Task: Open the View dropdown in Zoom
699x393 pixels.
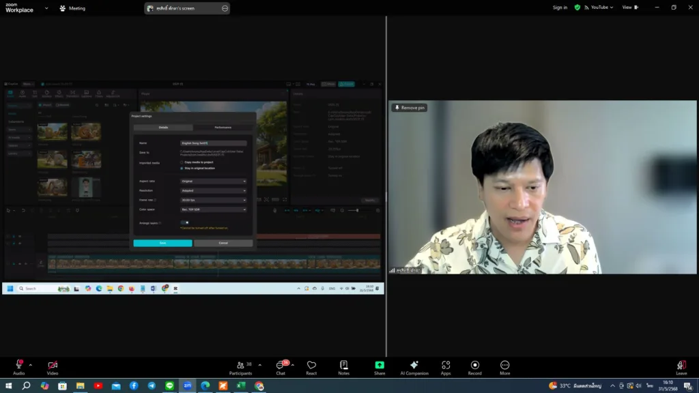Action: point(629,8)
